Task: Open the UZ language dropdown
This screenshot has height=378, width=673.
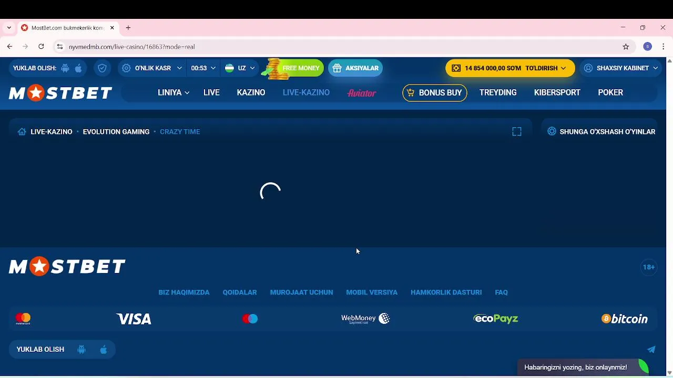Action: (240, 68)
